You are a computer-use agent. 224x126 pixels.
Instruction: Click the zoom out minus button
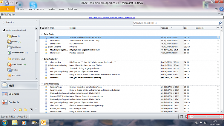click(191, 116)
